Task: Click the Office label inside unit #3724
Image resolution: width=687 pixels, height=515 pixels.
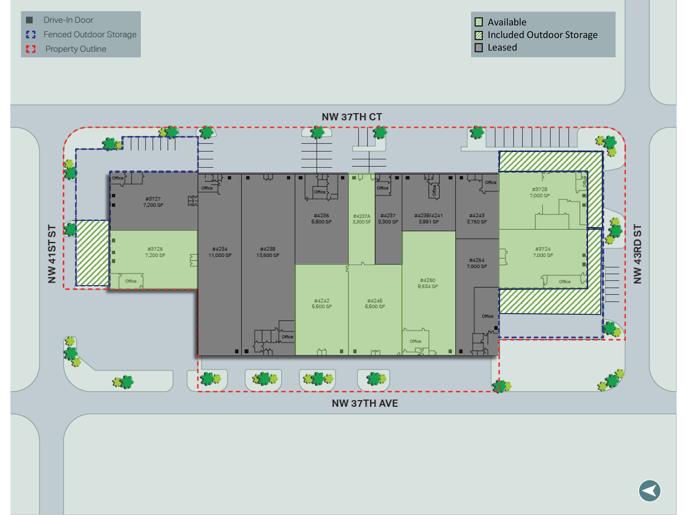Action: pyautogui.click(x=565, y=282)
